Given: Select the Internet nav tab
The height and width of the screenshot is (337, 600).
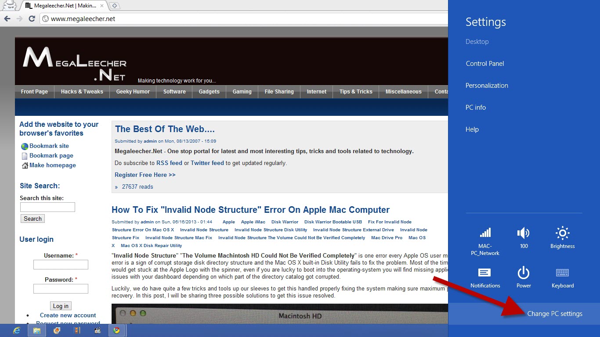Looking at the screenshot, I should 317,92.
